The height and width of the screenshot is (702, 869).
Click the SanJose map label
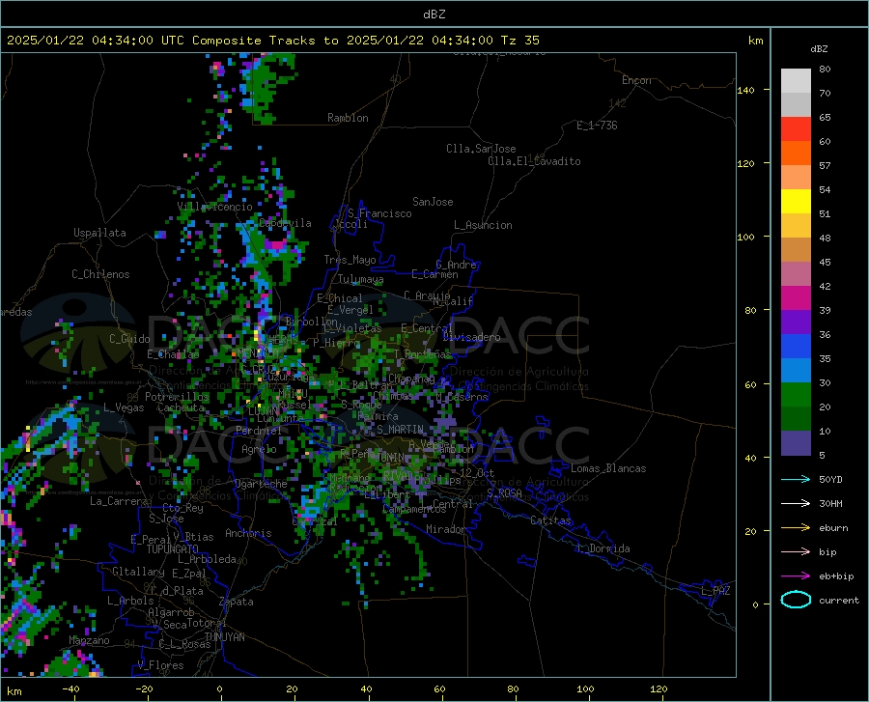[433, 202]
